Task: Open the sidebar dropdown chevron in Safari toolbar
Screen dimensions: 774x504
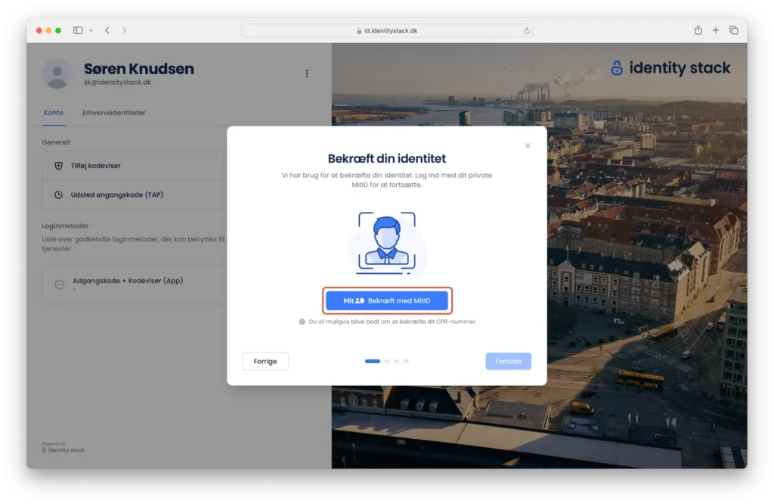Action: (91, 30)
